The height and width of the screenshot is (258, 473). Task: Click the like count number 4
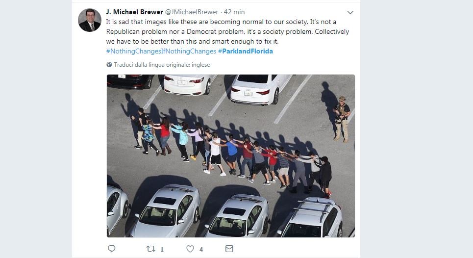click(201, 249)
